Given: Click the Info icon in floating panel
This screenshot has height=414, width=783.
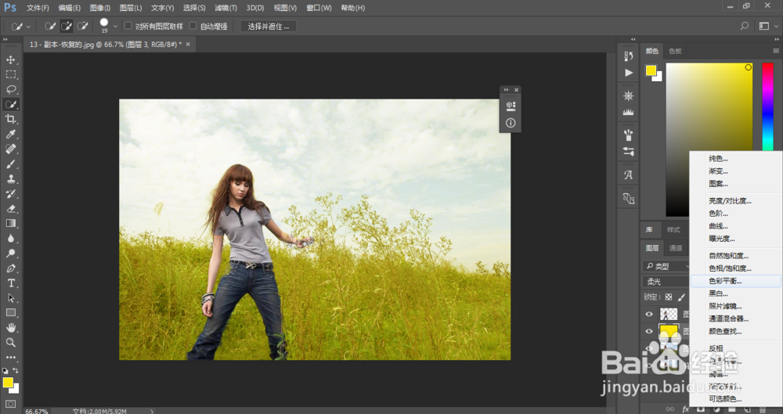Looking at the screenshot, I should pos(511,123).
